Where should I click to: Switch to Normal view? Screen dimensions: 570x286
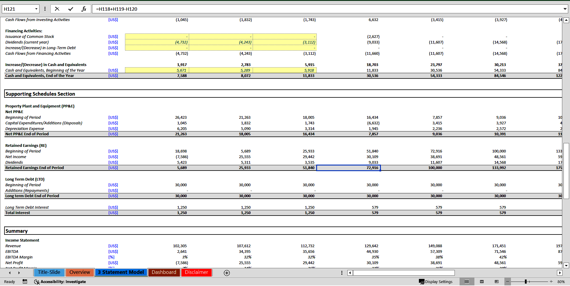[467, 282]
